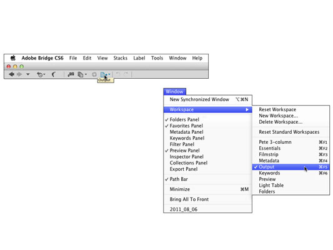Click the green zoom window button
333x250 pixels.
tap(22, 66)
